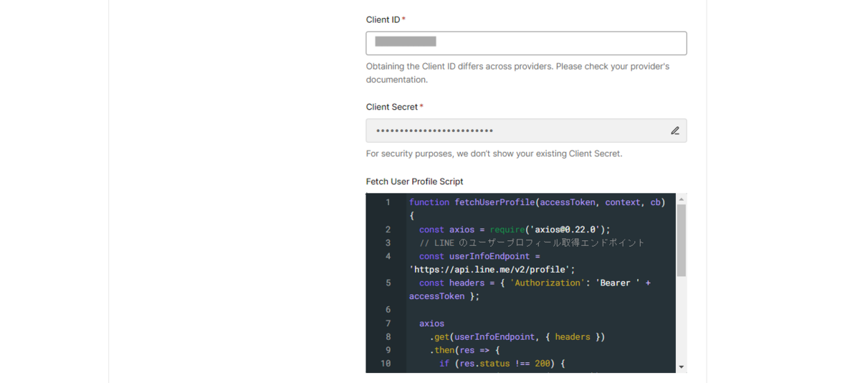Click the code editor scrollbar up arrow
860x383 pixels.
tap(681, 199)
